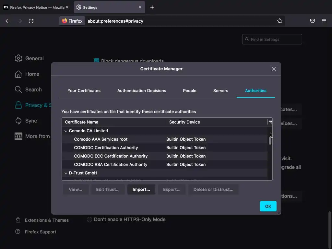Select COMODO Certification Authority row
This screenshot has height=249, width=332.
tap(165, 148)
